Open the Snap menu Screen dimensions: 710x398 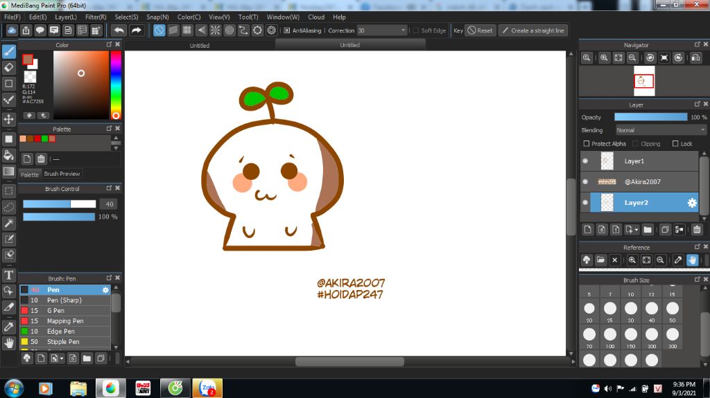pyautogui.click(x=157, y=17)
